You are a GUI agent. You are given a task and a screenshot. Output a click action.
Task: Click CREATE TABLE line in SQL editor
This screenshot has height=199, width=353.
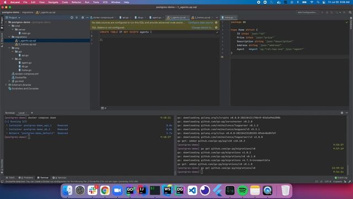[126, 32]
